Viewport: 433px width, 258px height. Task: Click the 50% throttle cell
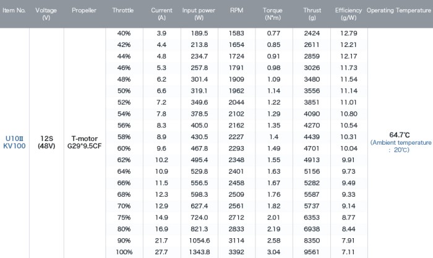click(x=124, y=91)
